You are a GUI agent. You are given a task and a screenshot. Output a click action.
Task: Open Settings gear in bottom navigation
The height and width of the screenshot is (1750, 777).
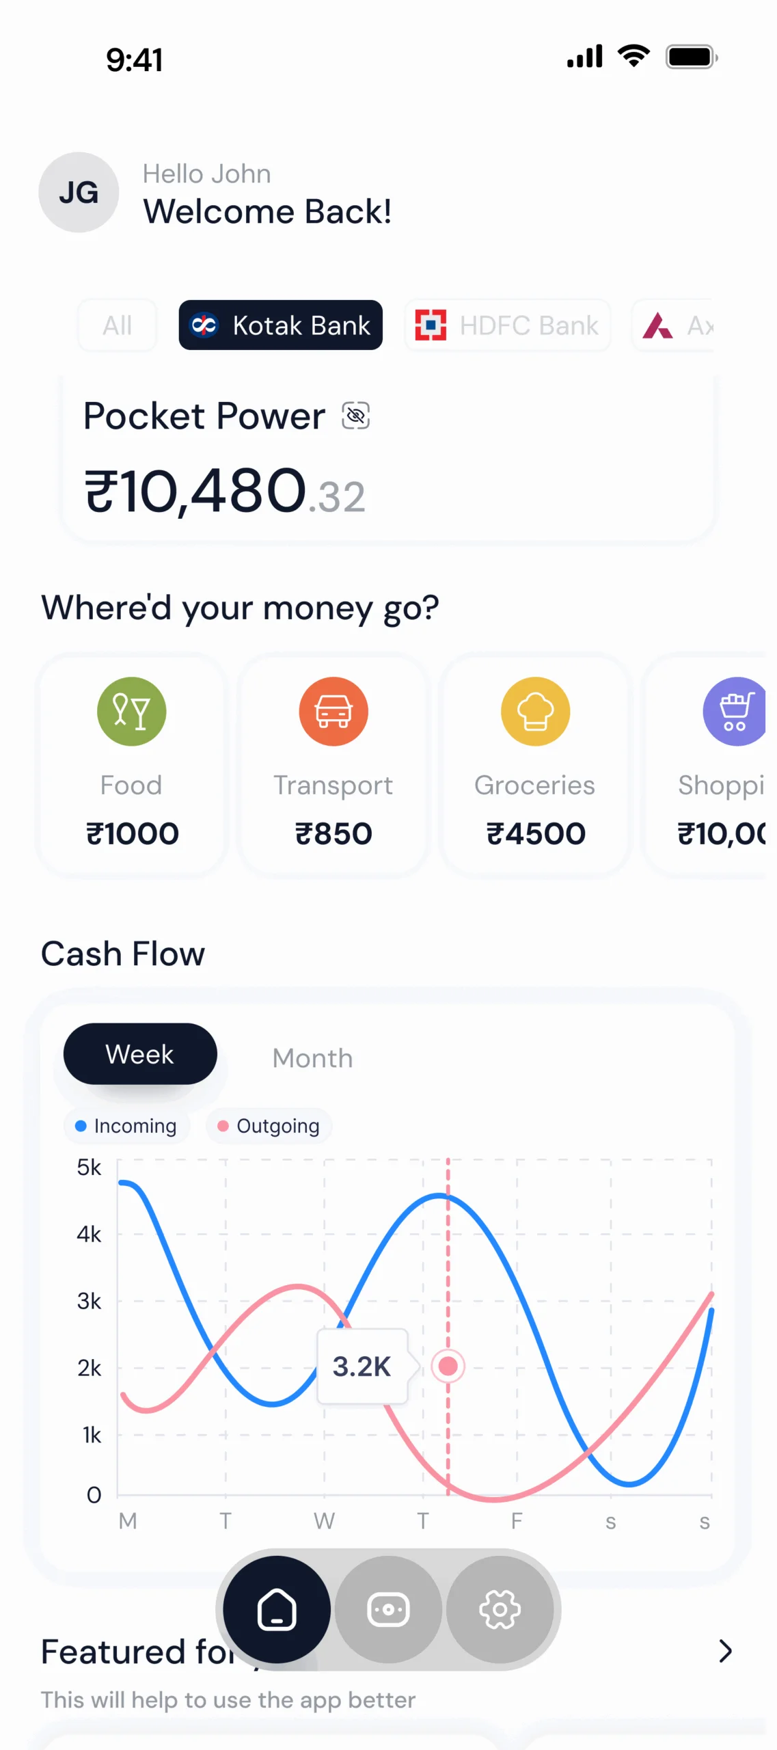click(x=500, y=1609)
